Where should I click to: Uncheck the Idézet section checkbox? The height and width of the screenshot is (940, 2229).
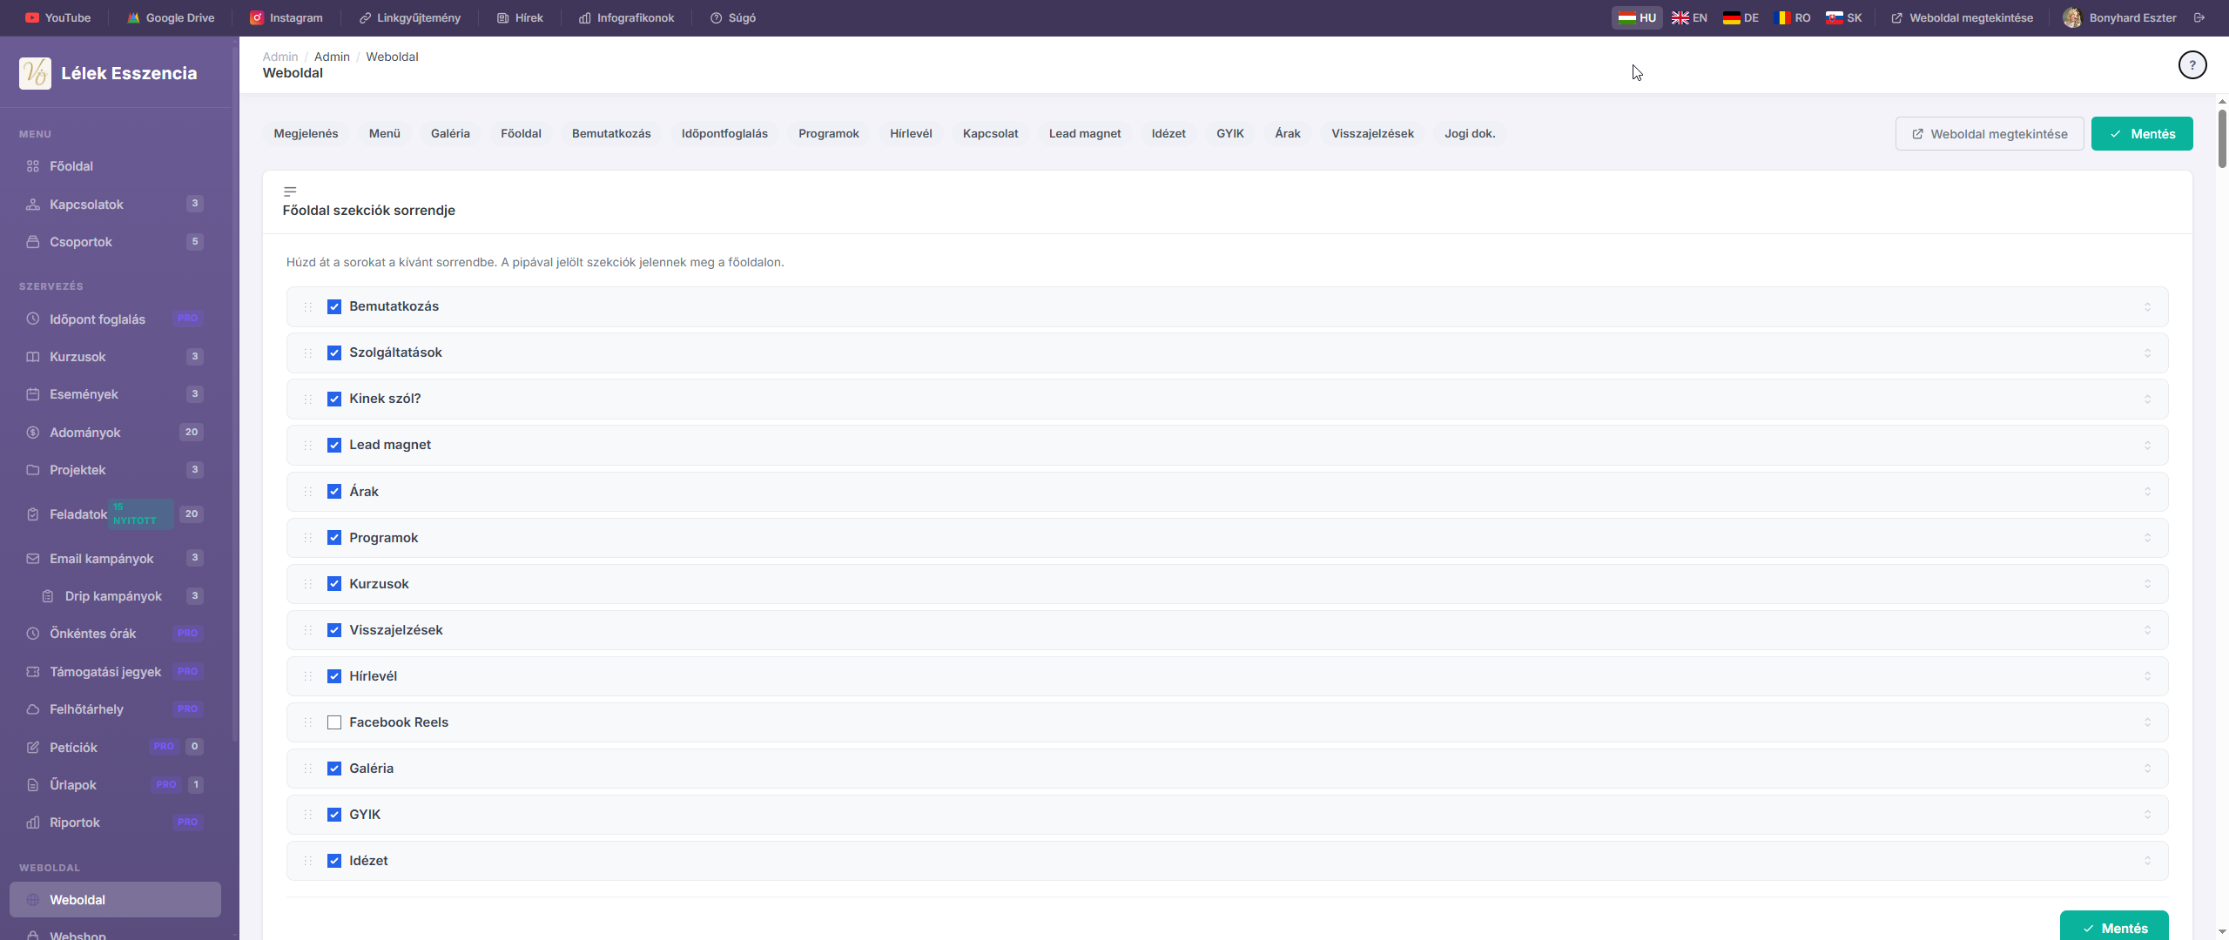pyautogui.click(x=334, y=861)
